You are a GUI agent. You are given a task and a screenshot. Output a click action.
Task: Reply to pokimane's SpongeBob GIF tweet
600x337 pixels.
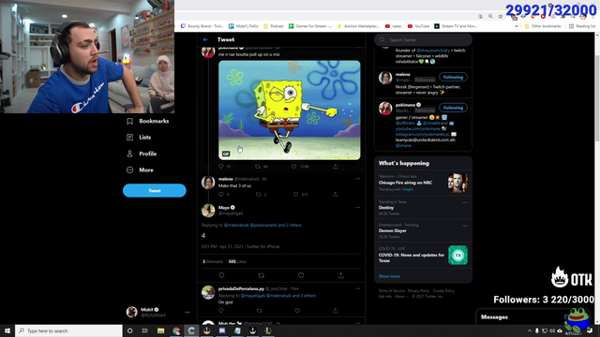tap(221, 167)
